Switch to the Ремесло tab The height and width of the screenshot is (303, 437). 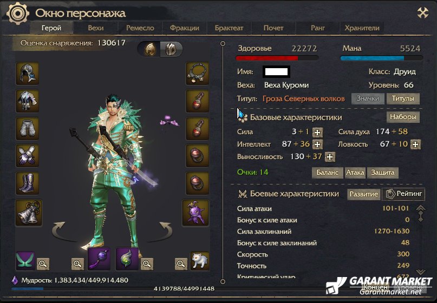pyautogui.click(x=140, y=28)
